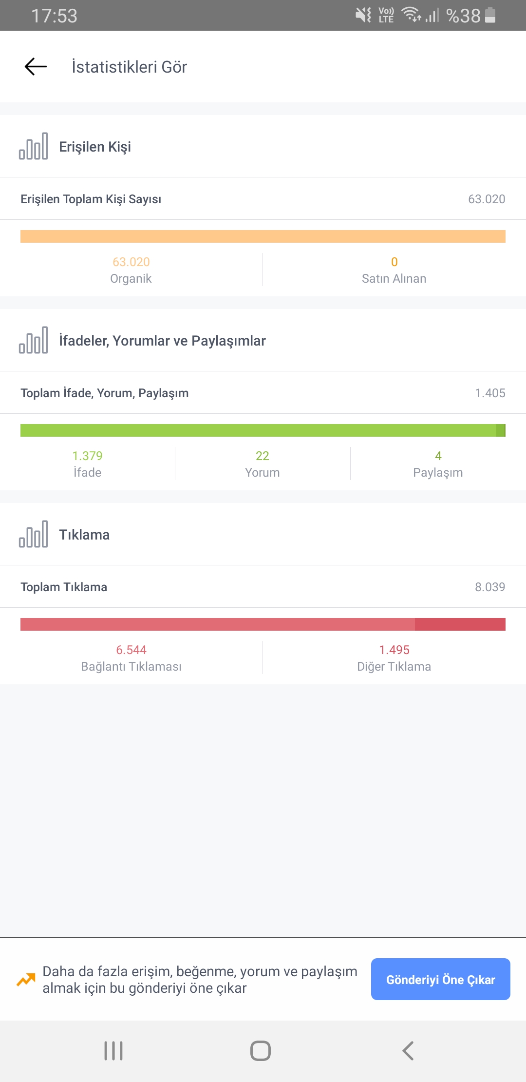Tap the bar chart icon beside Erişilen Kişi
The width and height of the screenshot is (526, 1082).
click(x=34, y=146)
